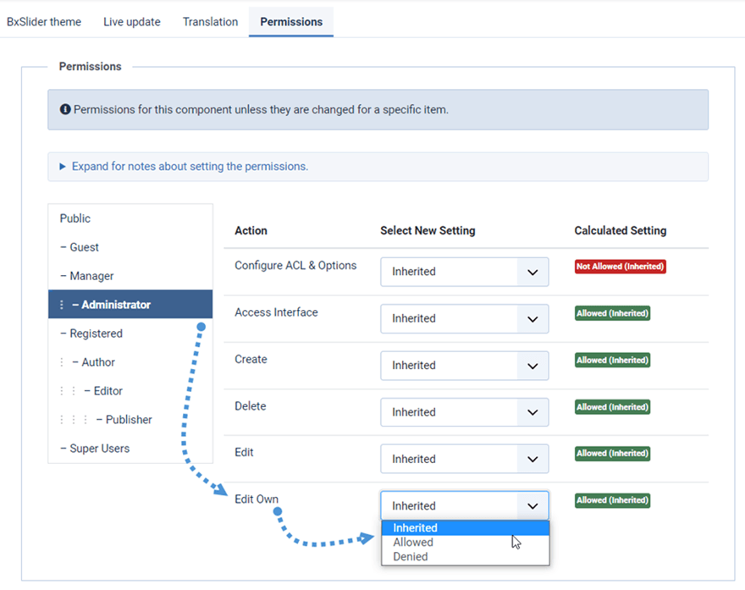Switch to the Live update tab
The width and height of the screenshot is (745, 590).
pos(131,22)
